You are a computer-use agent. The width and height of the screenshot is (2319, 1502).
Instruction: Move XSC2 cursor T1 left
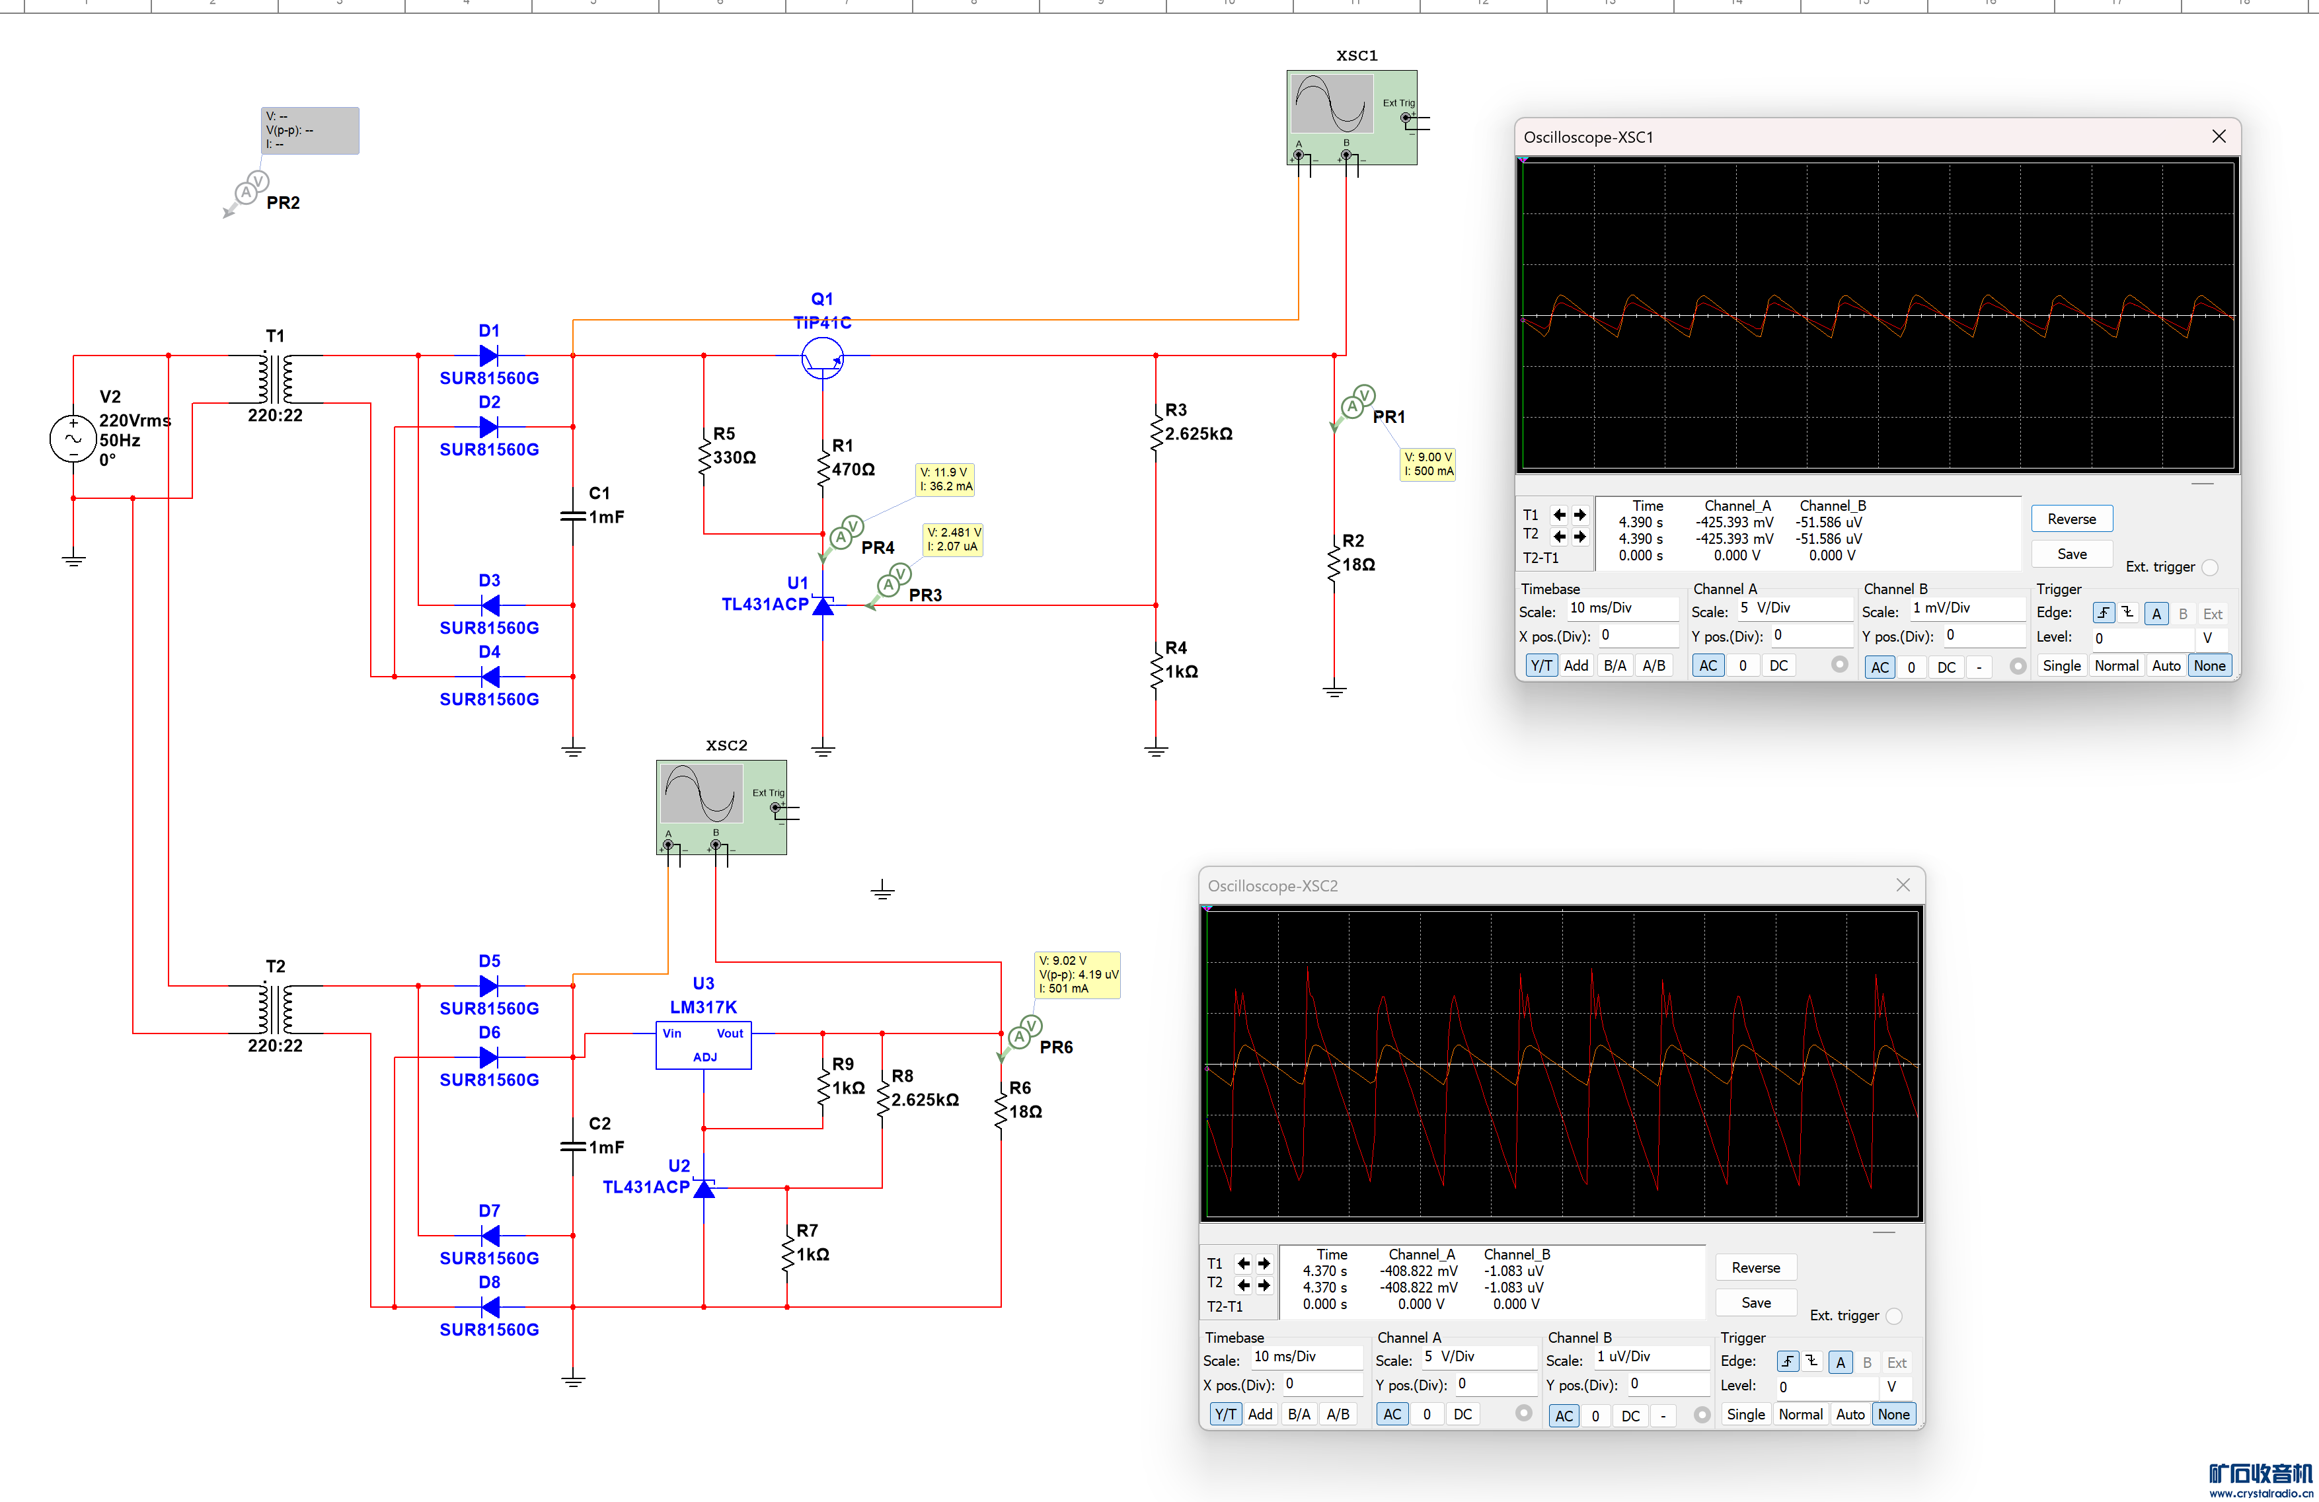1243,1263
